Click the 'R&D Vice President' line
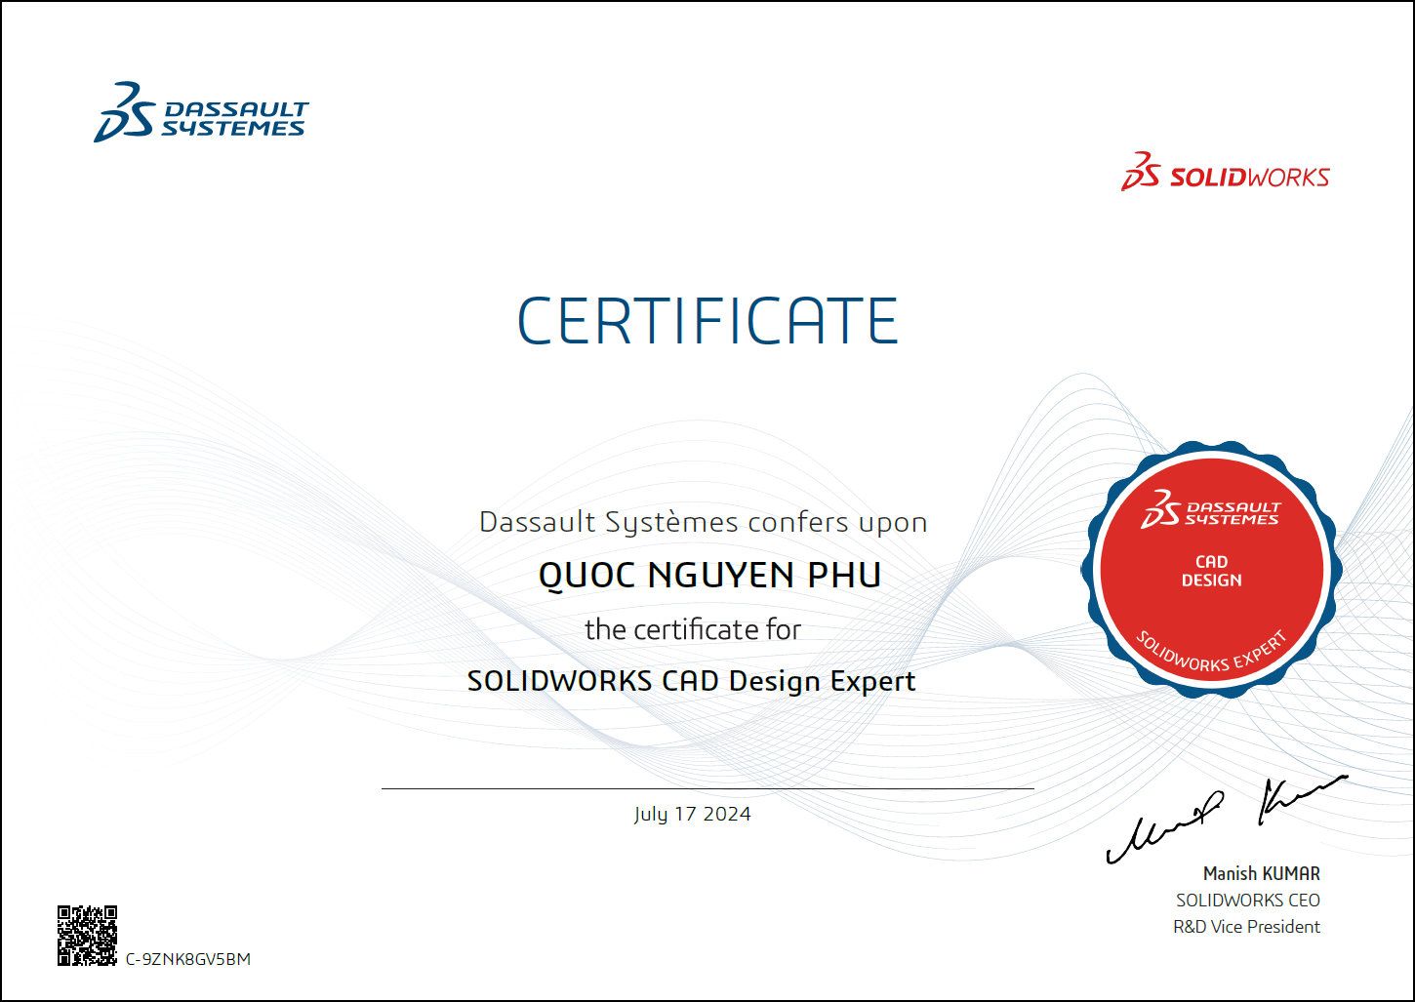The width and height of the screenshot is (1415, 1002). pyautogui.click(x=1247, y=927)
